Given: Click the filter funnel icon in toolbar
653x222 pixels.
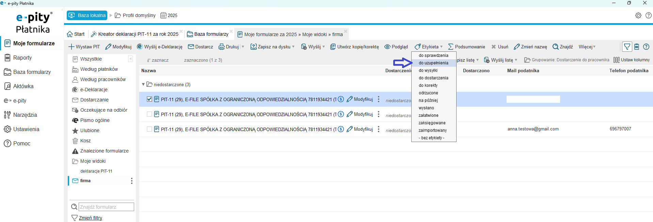Looking at the screenshot, I should pos(627,47).
